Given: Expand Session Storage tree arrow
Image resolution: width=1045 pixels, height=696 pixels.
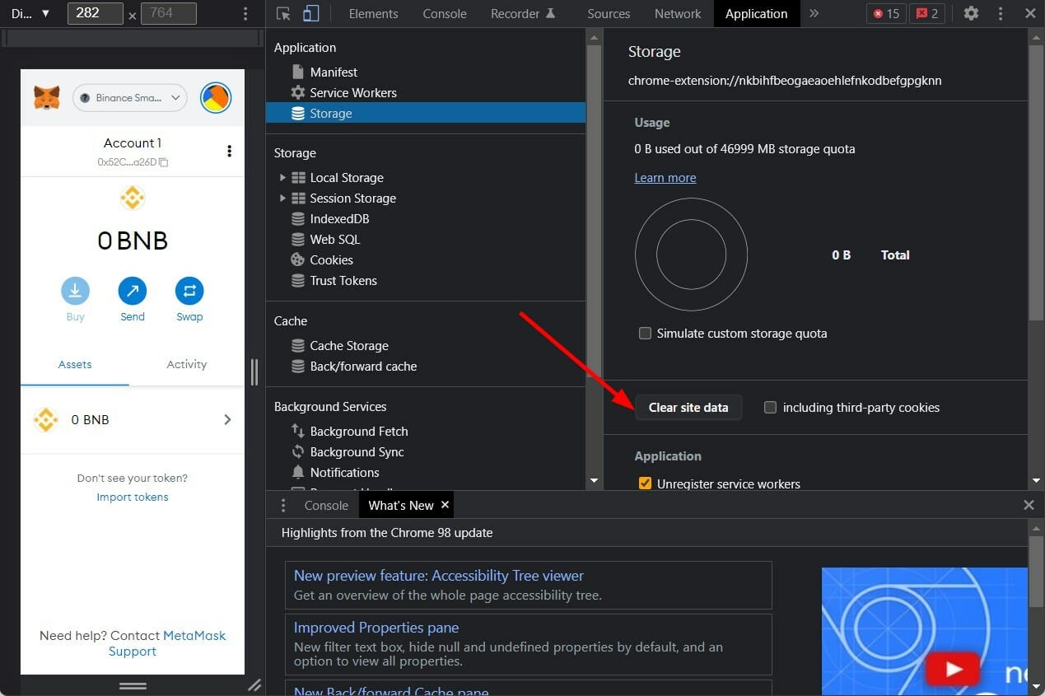Looking at the screenshot, I should (x=282, y=198).
